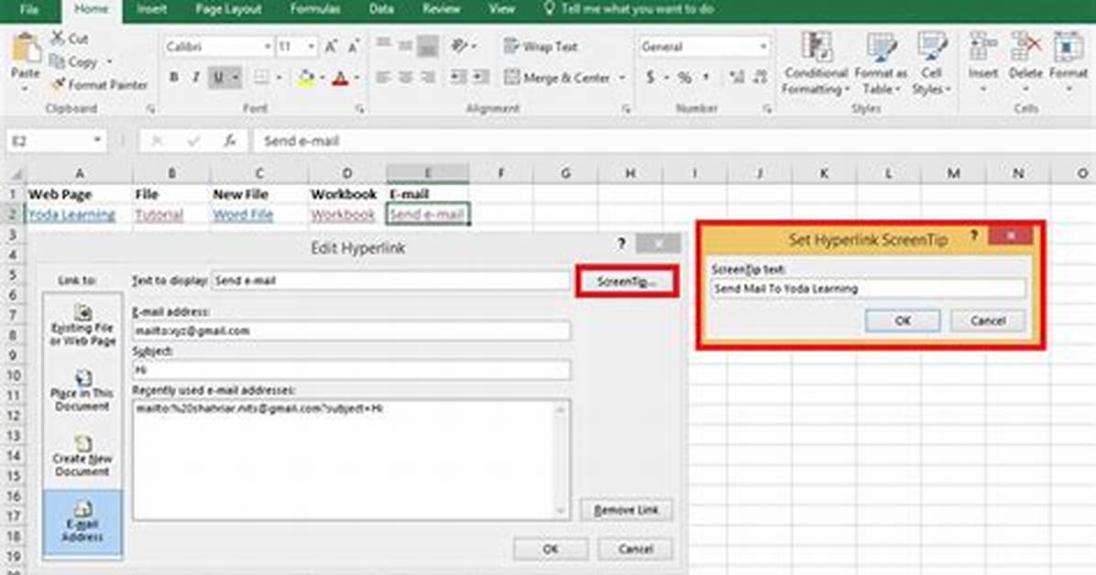Click the Tell me what you want box

(629, 9)
